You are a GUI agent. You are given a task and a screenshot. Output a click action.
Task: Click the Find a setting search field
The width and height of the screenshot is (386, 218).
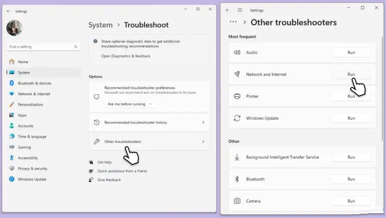coord(43,46)
